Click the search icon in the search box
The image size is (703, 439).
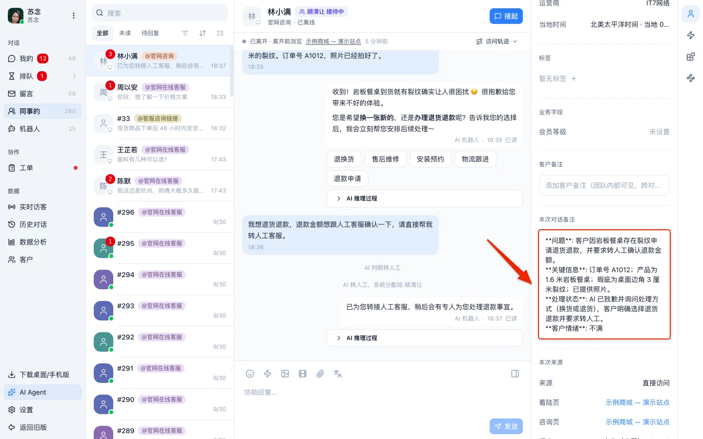point(100,13)
